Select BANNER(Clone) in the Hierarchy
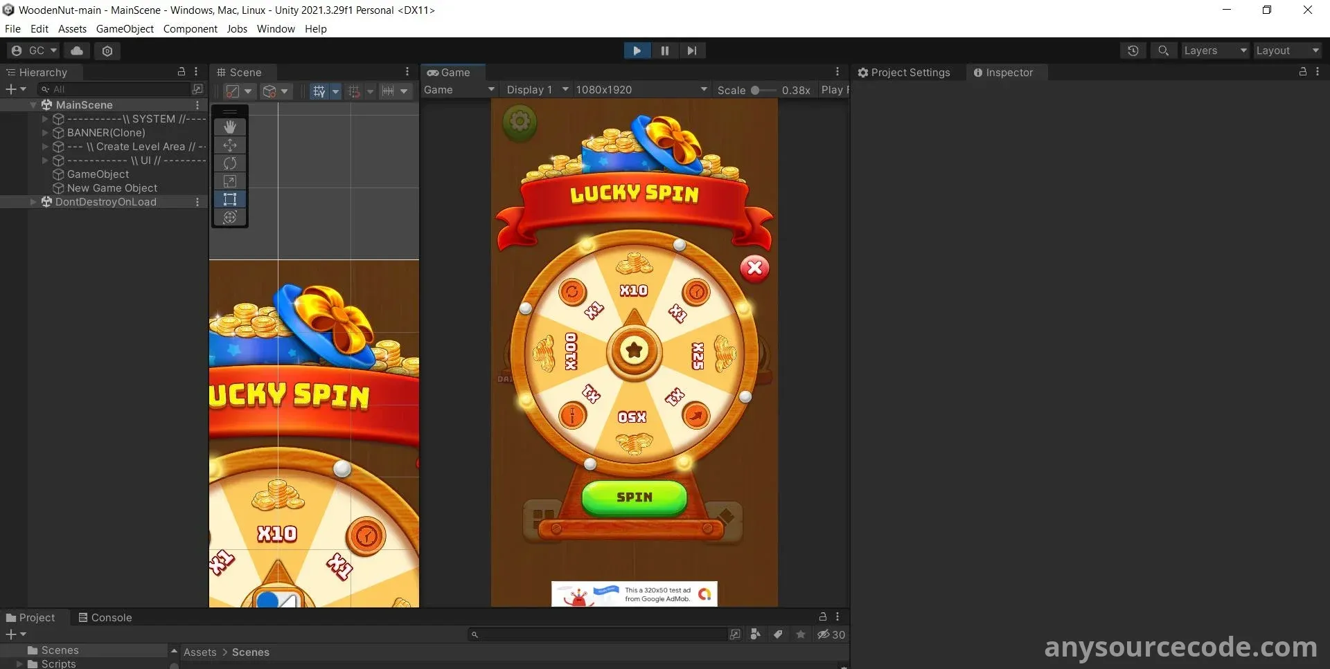The height and width of the screenshot is (669, 1330). tap(106, 133)
